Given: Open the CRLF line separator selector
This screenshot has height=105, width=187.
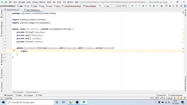Looking at the screenshot, I should 157,98.
